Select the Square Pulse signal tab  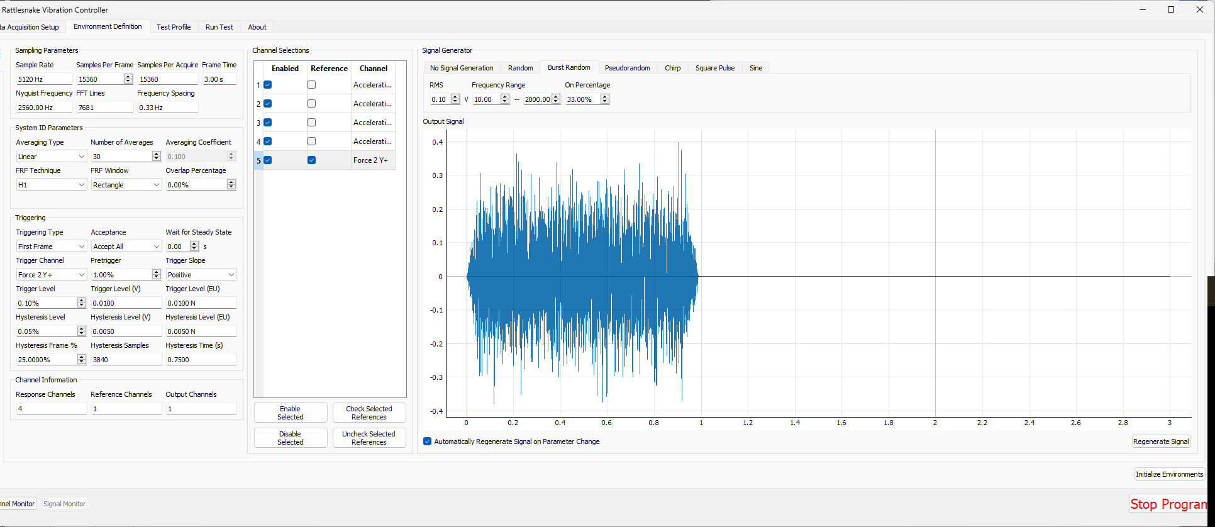pos(715,68)
